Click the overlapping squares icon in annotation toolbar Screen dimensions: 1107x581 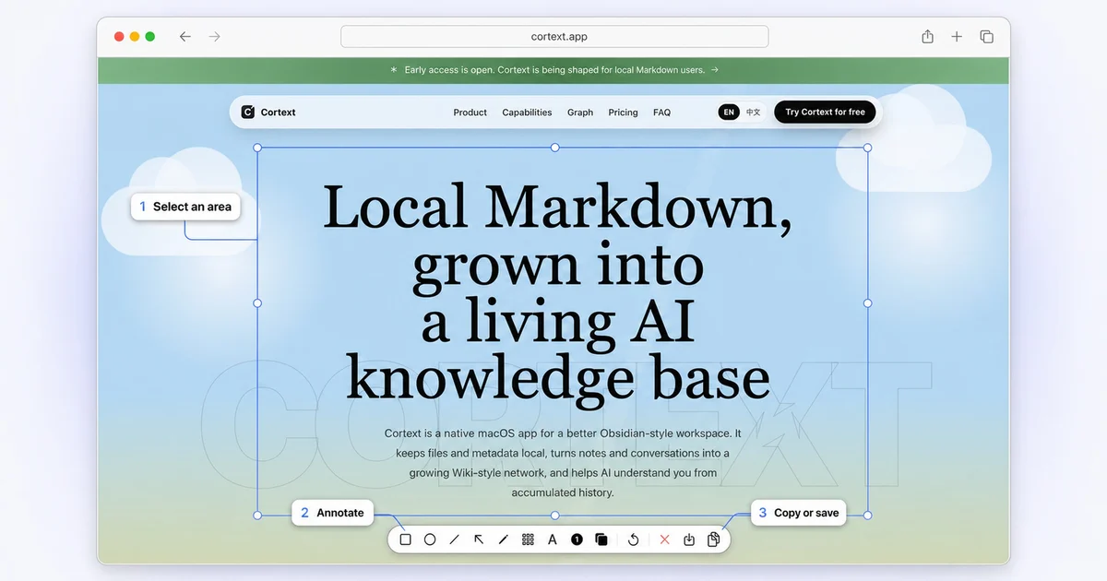(x=601, y=539)
